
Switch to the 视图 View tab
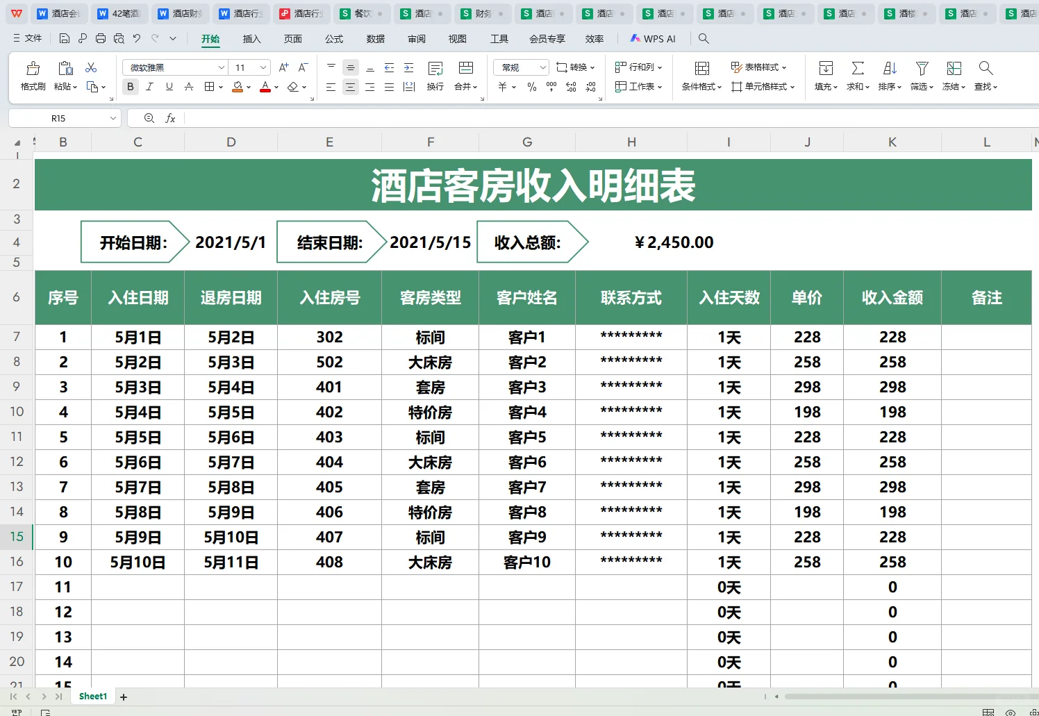(458, 39)
